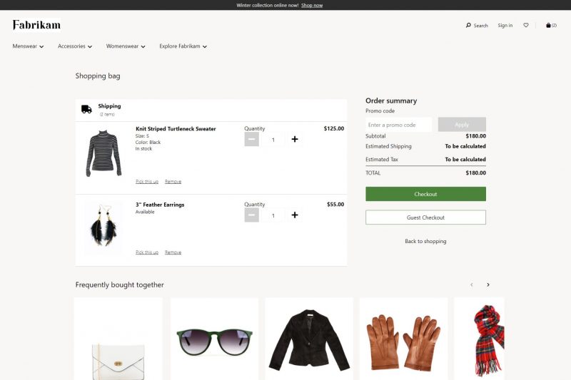Open the white clutch bag product

tap(118, 339)
